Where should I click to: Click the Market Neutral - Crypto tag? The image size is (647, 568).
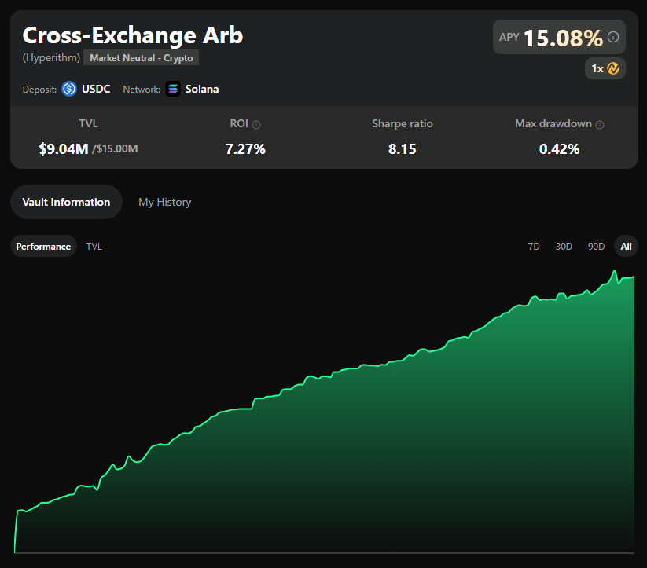pyautogui.click(x=142, y=58)
